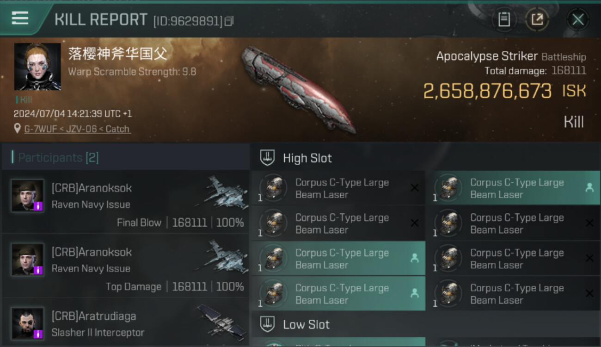601x347 pixels.
Task: Click the clipboard copy report icon
Action: pyautogui.click(x=504, y=19)
